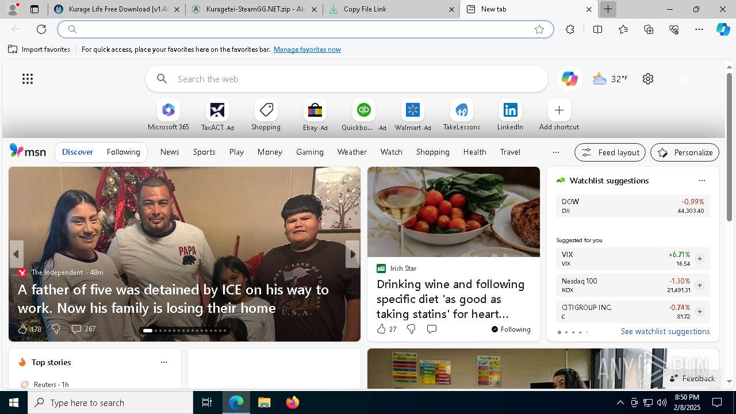Click the Search the web box
Screen dimensions: 736x414
point(347,79)
